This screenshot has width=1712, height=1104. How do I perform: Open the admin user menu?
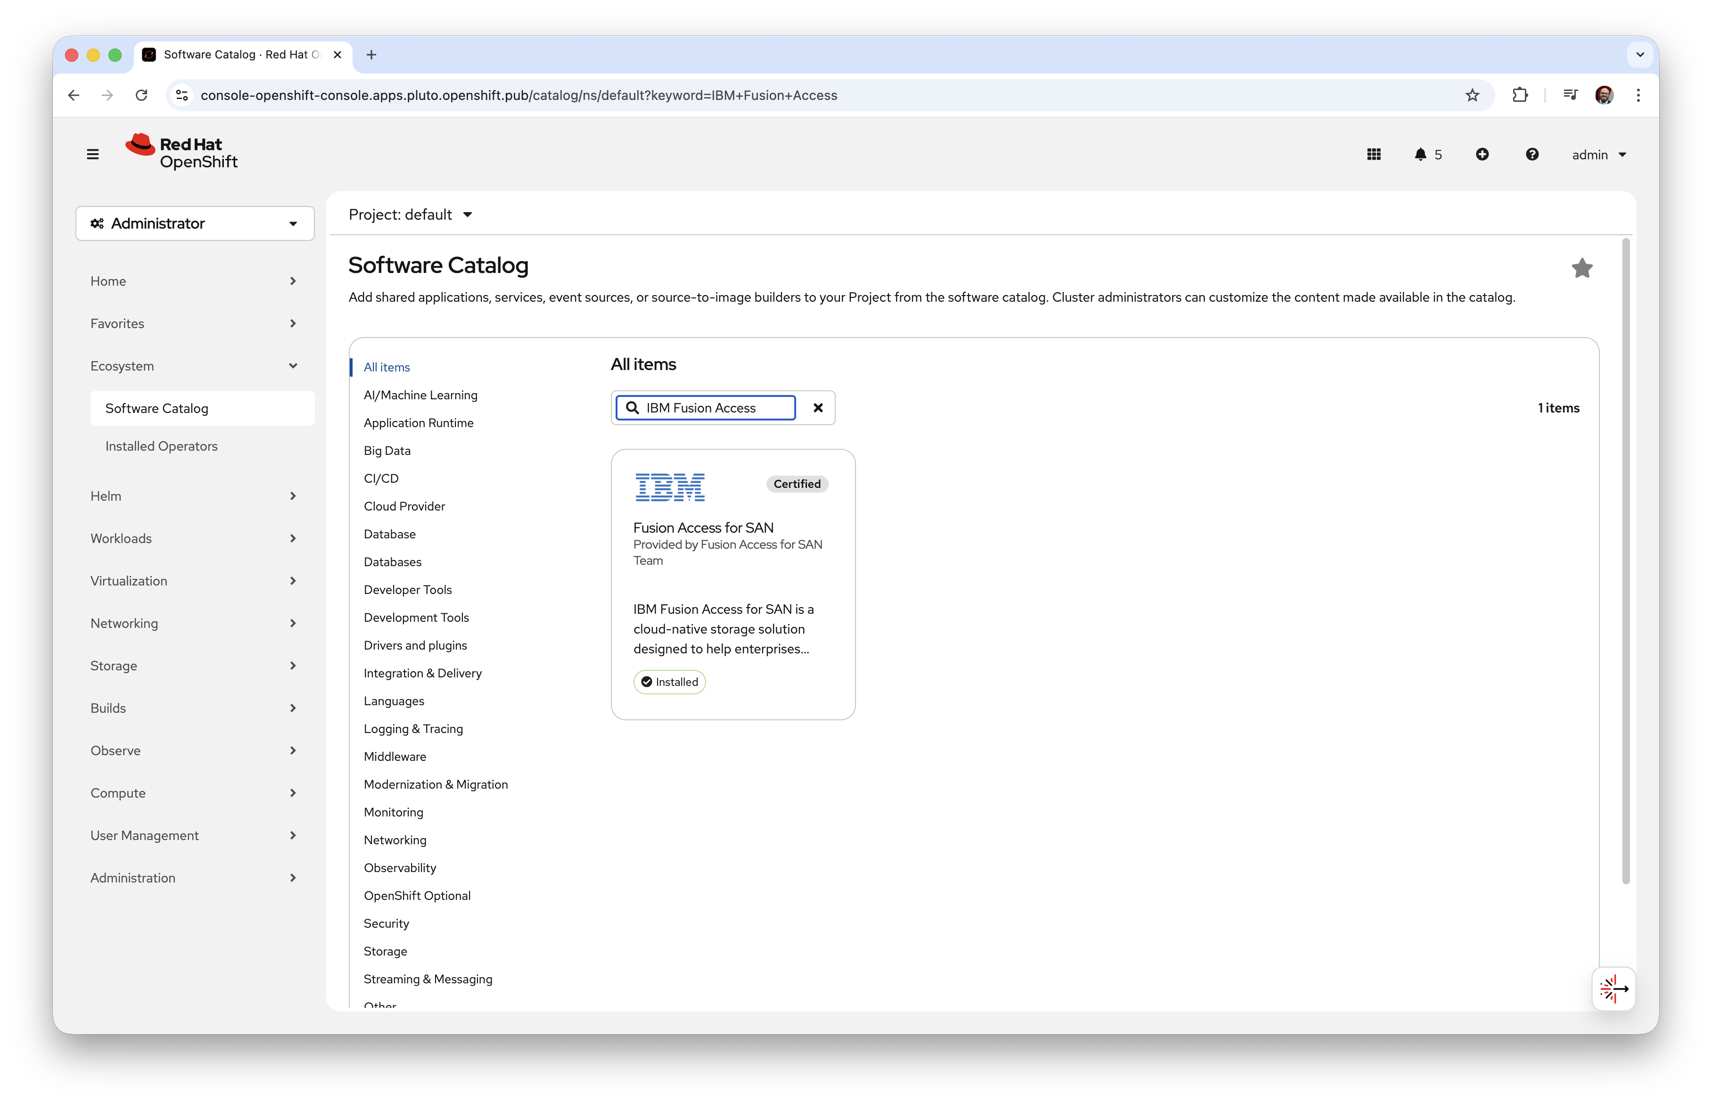(x=1598, y=155)
